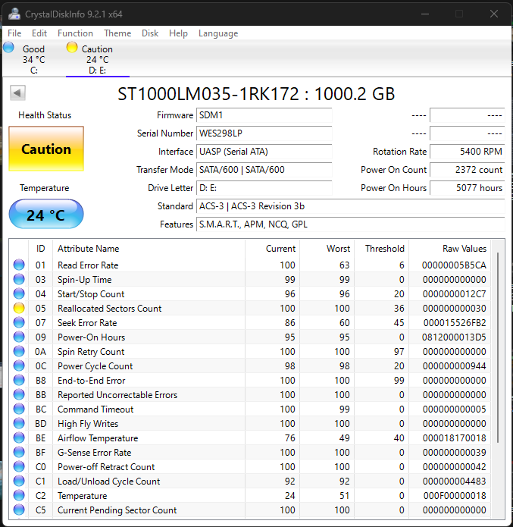Screen dimensions: 513x527
Task: Click the yellow Caution health status button
Action: point(46,149)
